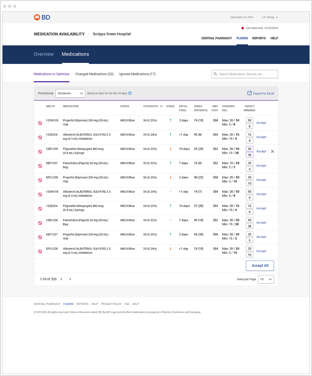Select Floors in top navigation
This screenshot has width=312, height=376.
click(242, 38)
